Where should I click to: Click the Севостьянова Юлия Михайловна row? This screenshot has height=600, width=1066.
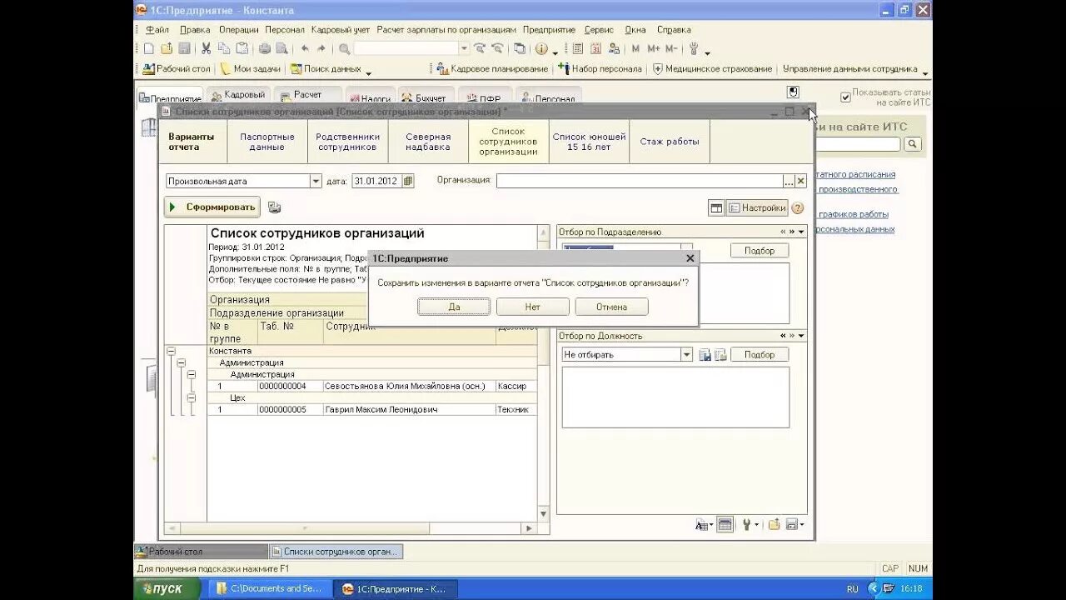pos(372,386)
